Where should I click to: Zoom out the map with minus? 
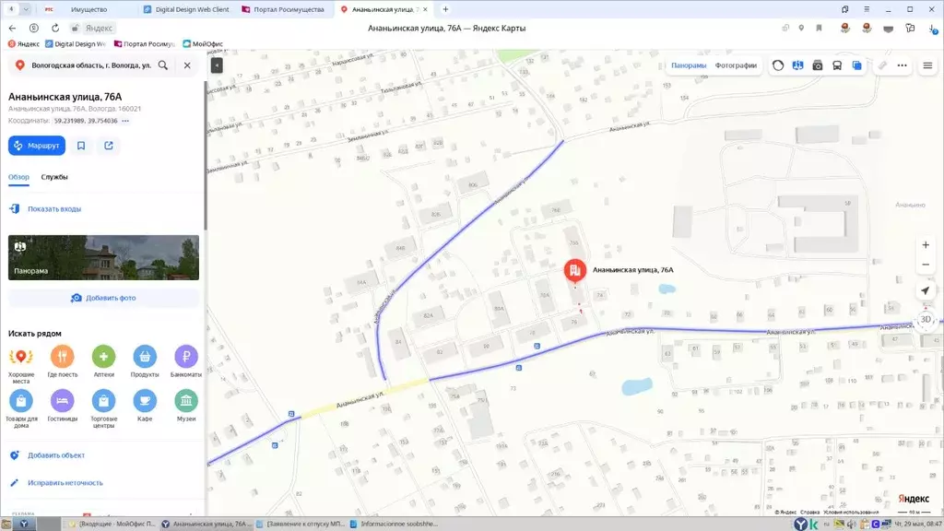[x=926, y=265]
